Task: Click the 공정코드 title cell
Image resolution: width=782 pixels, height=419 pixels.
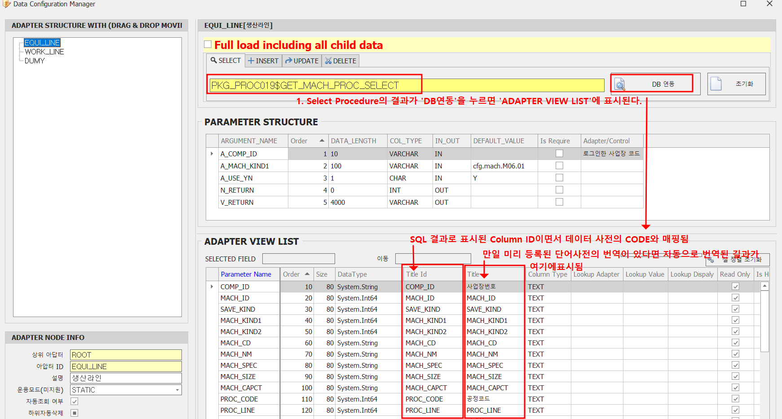Action: pos(494,399)
